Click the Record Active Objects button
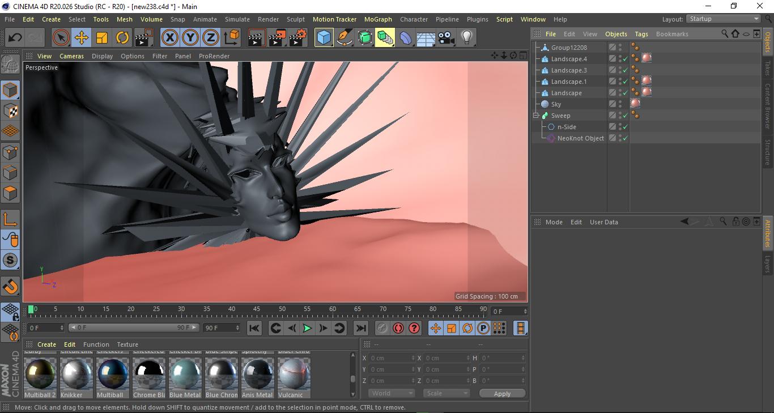 pos(382,328)
